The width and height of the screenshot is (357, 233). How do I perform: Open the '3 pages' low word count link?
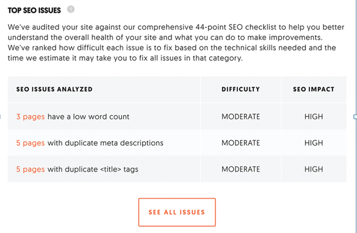point(30,116)
